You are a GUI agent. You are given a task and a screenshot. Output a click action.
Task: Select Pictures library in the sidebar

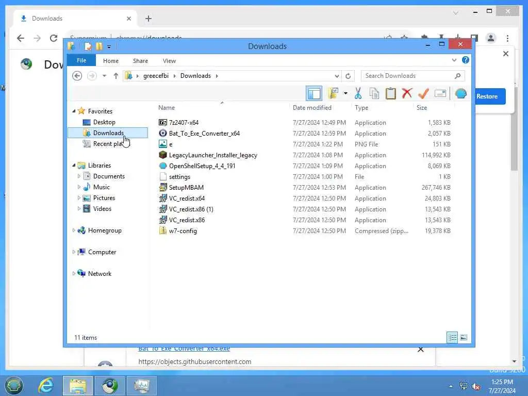(104, 197)
